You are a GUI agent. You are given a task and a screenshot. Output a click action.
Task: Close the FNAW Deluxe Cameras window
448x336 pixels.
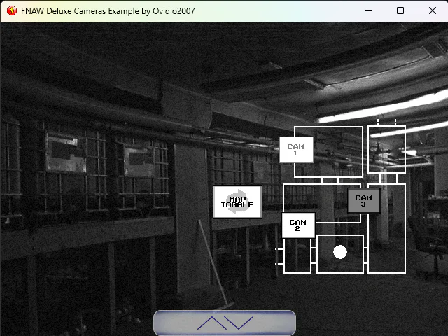(433, 10)
